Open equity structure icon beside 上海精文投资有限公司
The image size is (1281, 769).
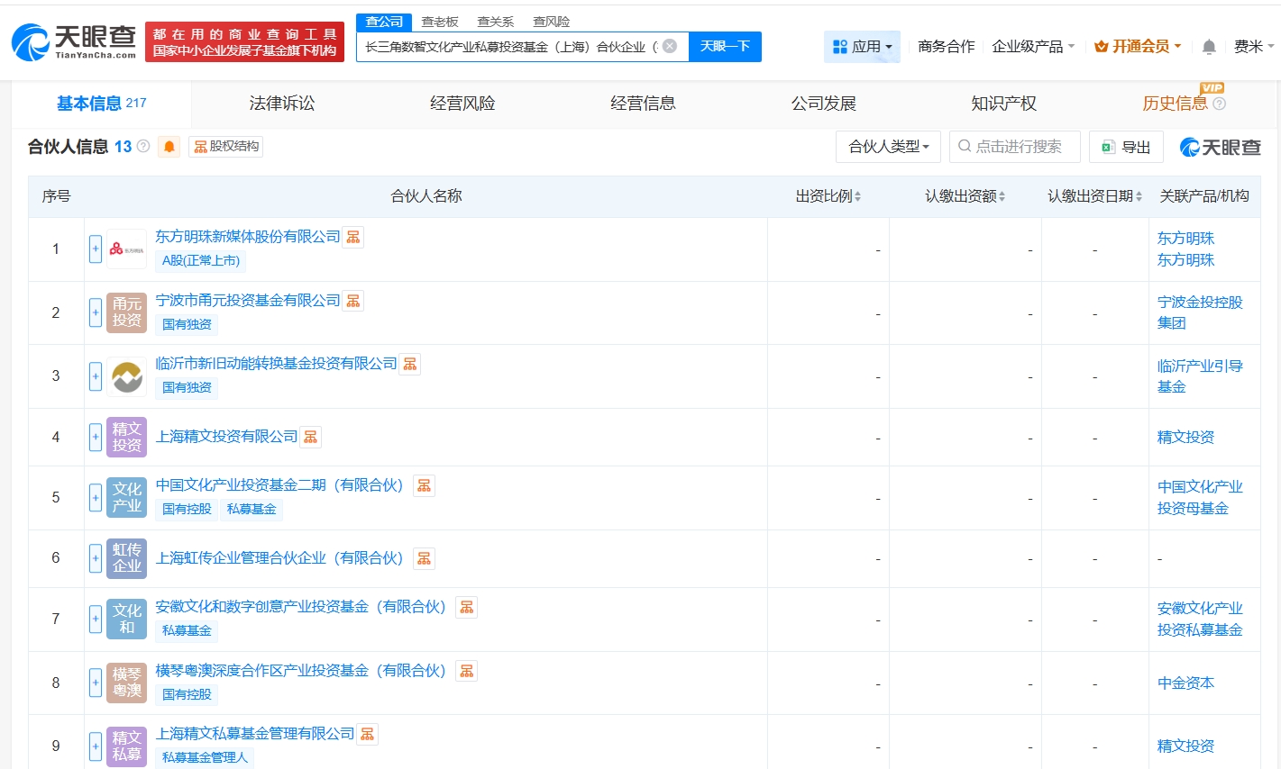pyautogui.click(x=310, y=437)
